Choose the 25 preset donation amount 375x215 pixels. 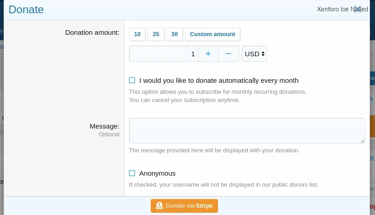tap(156, 34)
